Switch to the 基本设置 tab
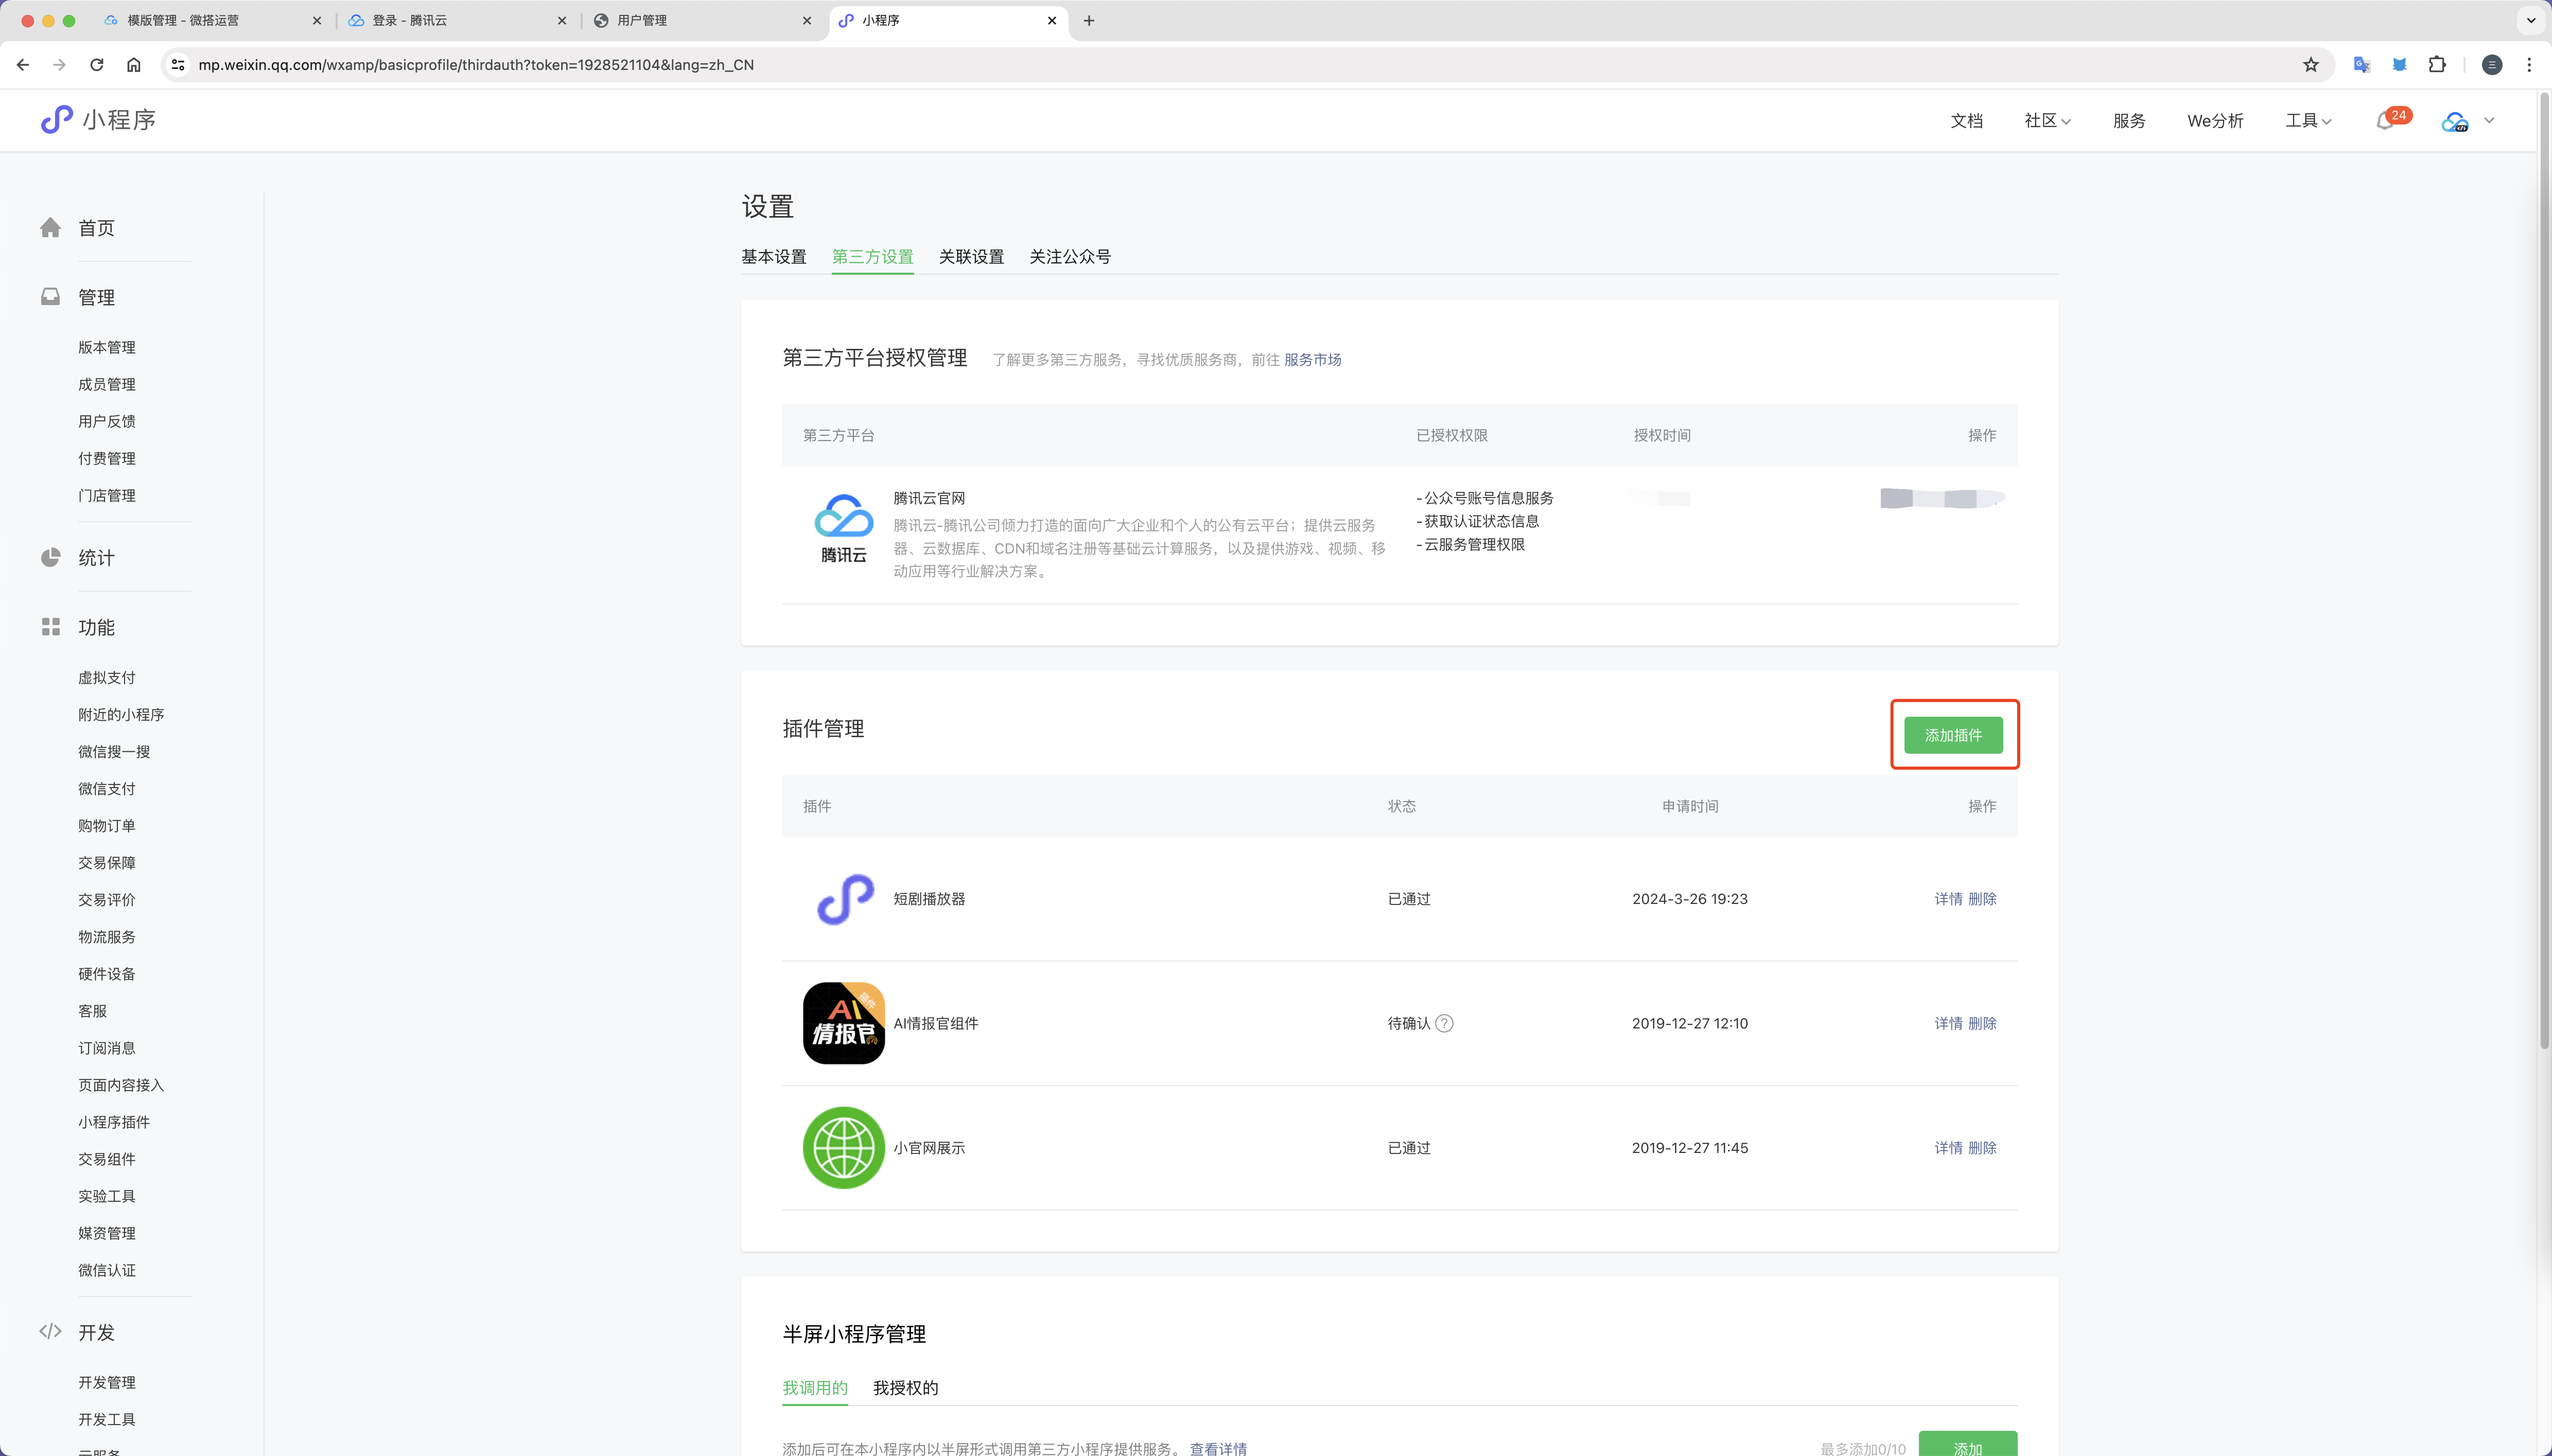 pos(773,257)
